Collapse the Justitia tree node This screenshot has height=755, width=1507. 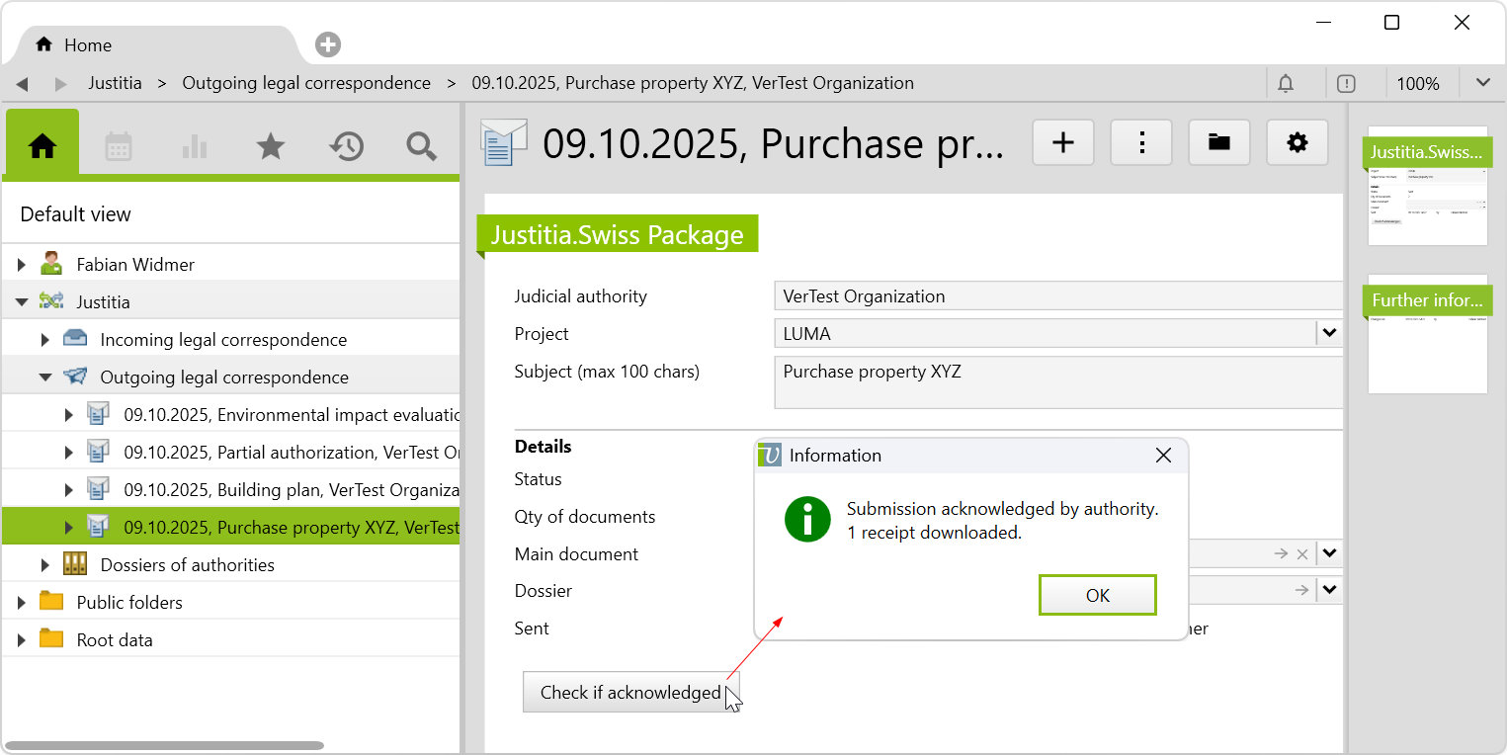click(22, 302)
